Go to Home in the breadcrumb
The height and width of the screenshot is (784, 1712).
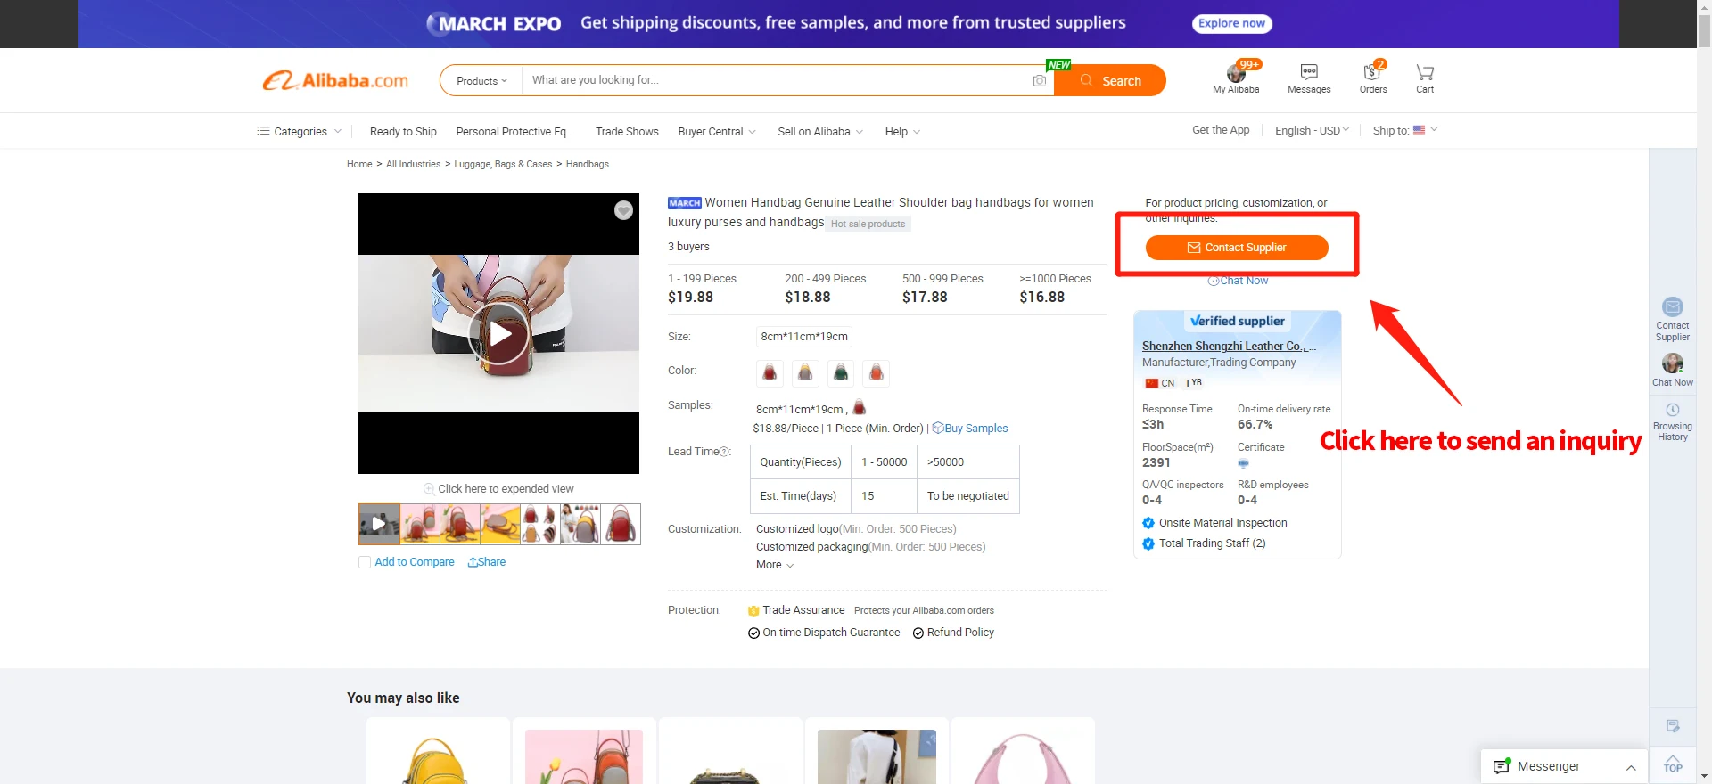[359, 165]
